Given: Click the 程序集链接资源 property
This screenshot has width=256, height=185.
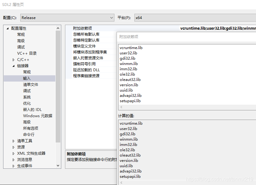Looking at the screenshot, I should [x=86, y=76].
